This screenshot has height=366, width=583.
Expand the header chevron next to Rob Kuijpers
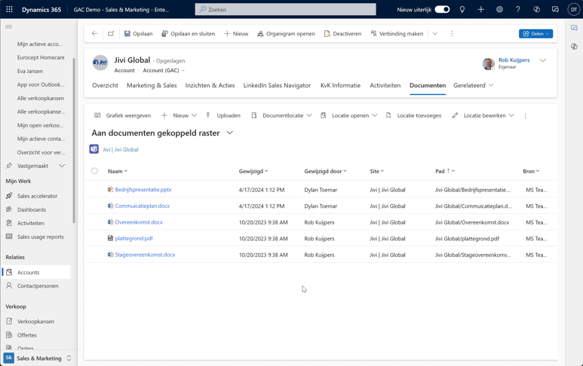[543, 60]
